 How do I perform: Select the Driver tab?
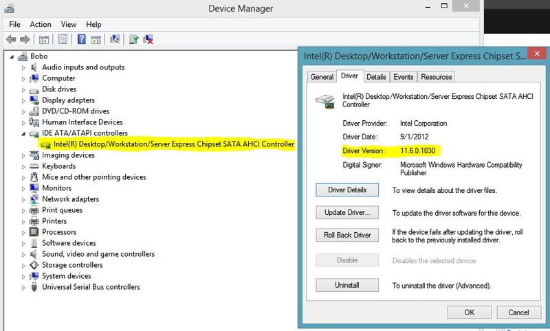click(x=349, y=76)
